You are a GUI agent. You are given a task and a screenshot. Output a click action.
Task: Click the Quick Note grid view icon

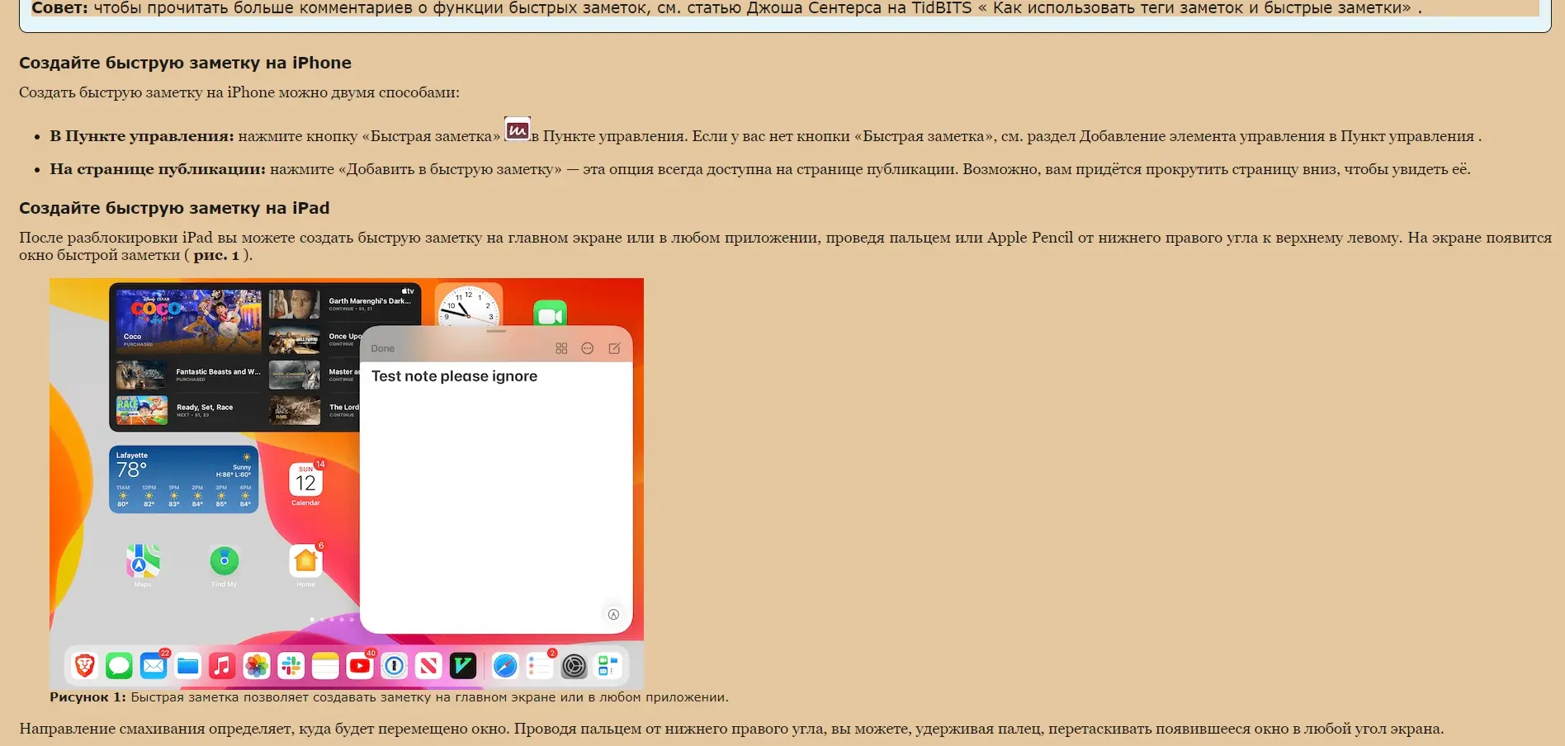click(561, 348)
